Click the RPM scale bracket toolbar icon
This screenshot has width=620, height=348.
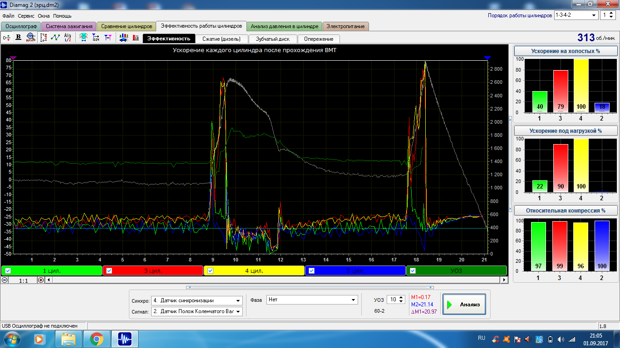click(x=44, y=38)
